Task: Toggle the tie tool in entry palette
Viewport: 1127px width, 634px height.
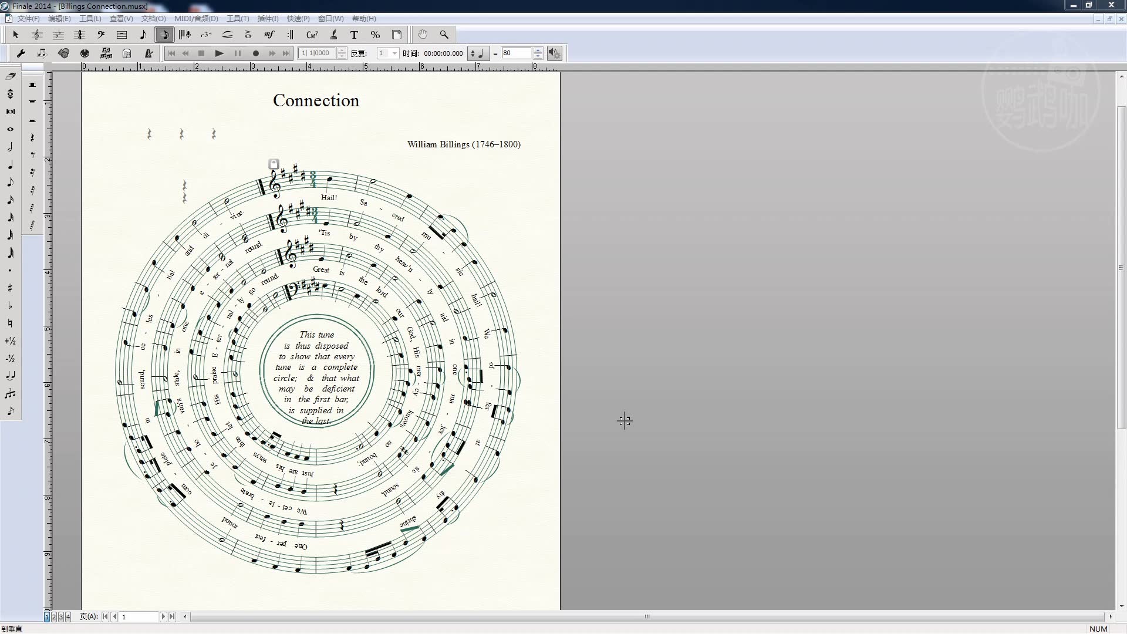Action: point(10,376)
